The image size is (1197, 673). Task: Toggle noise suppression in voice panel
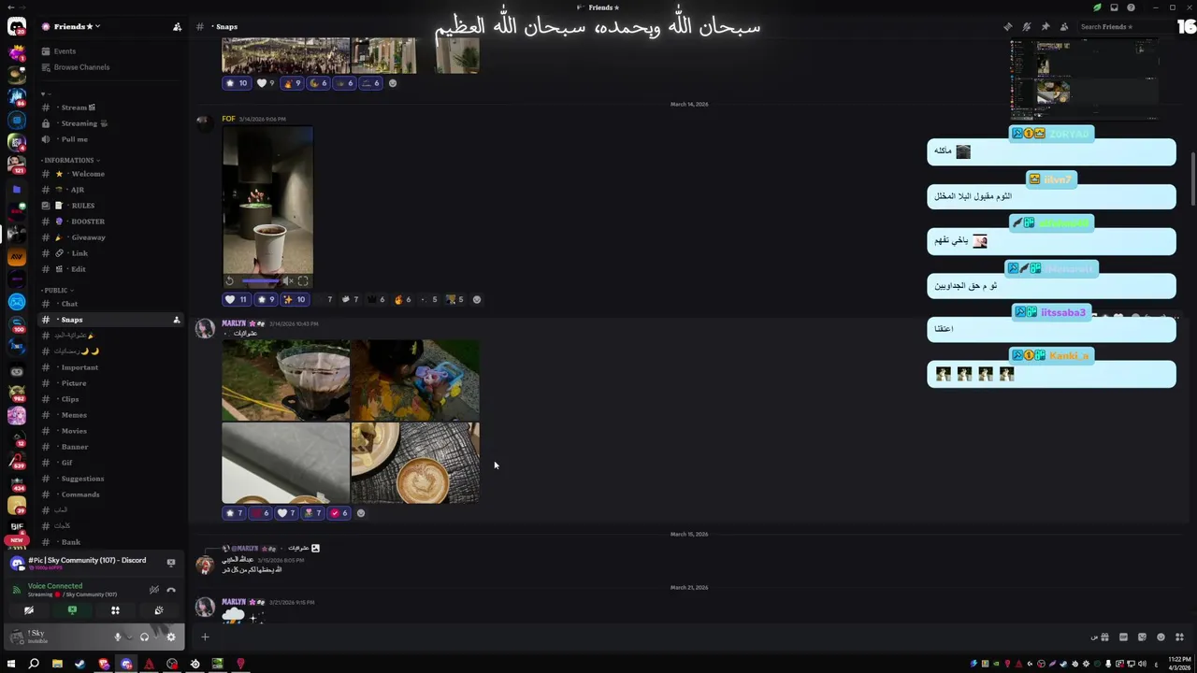point(153,590)
